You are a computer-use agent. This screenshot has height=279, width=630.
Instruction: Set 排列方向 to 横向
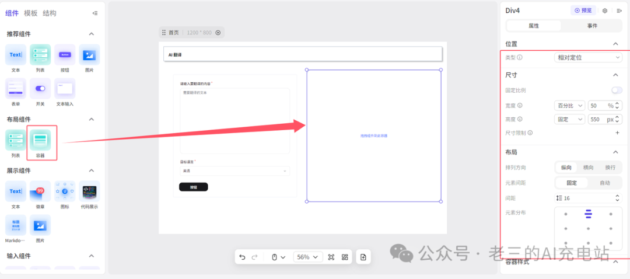588,168
